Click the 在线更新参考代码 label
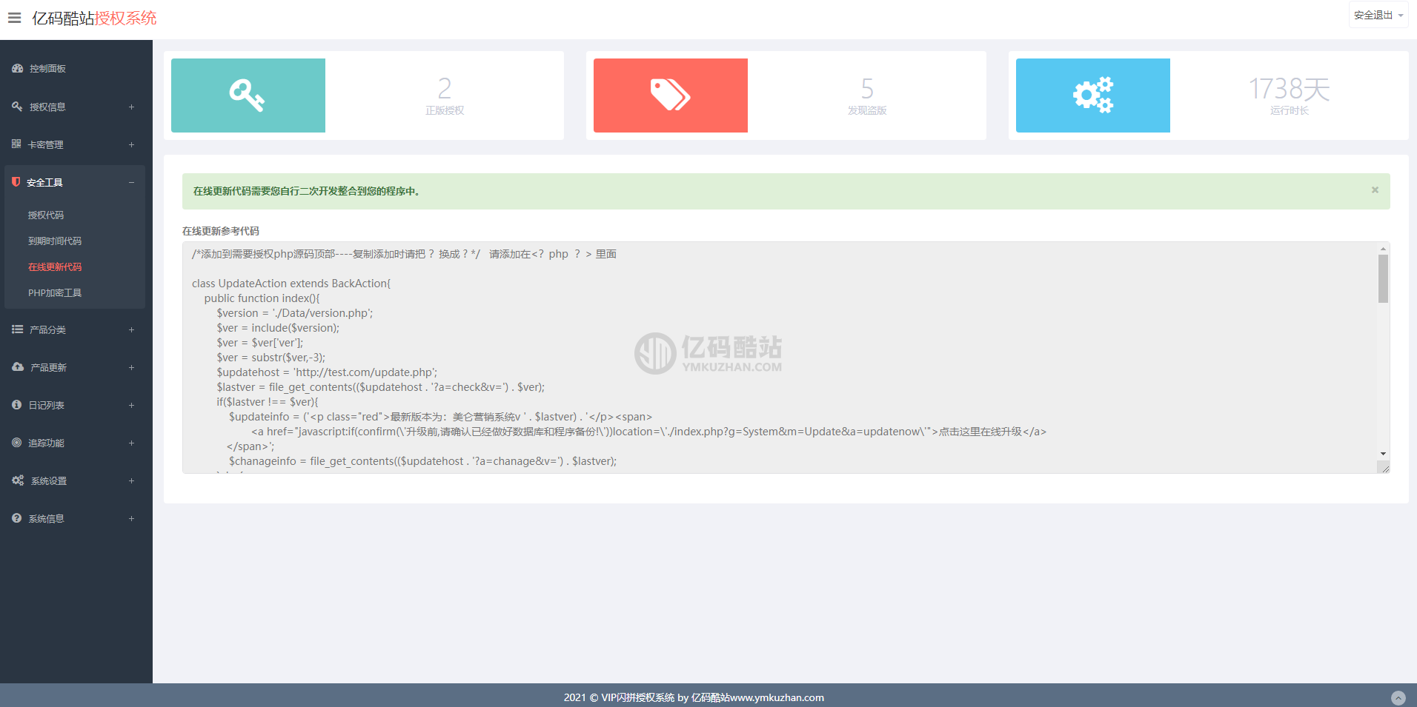 221,231
